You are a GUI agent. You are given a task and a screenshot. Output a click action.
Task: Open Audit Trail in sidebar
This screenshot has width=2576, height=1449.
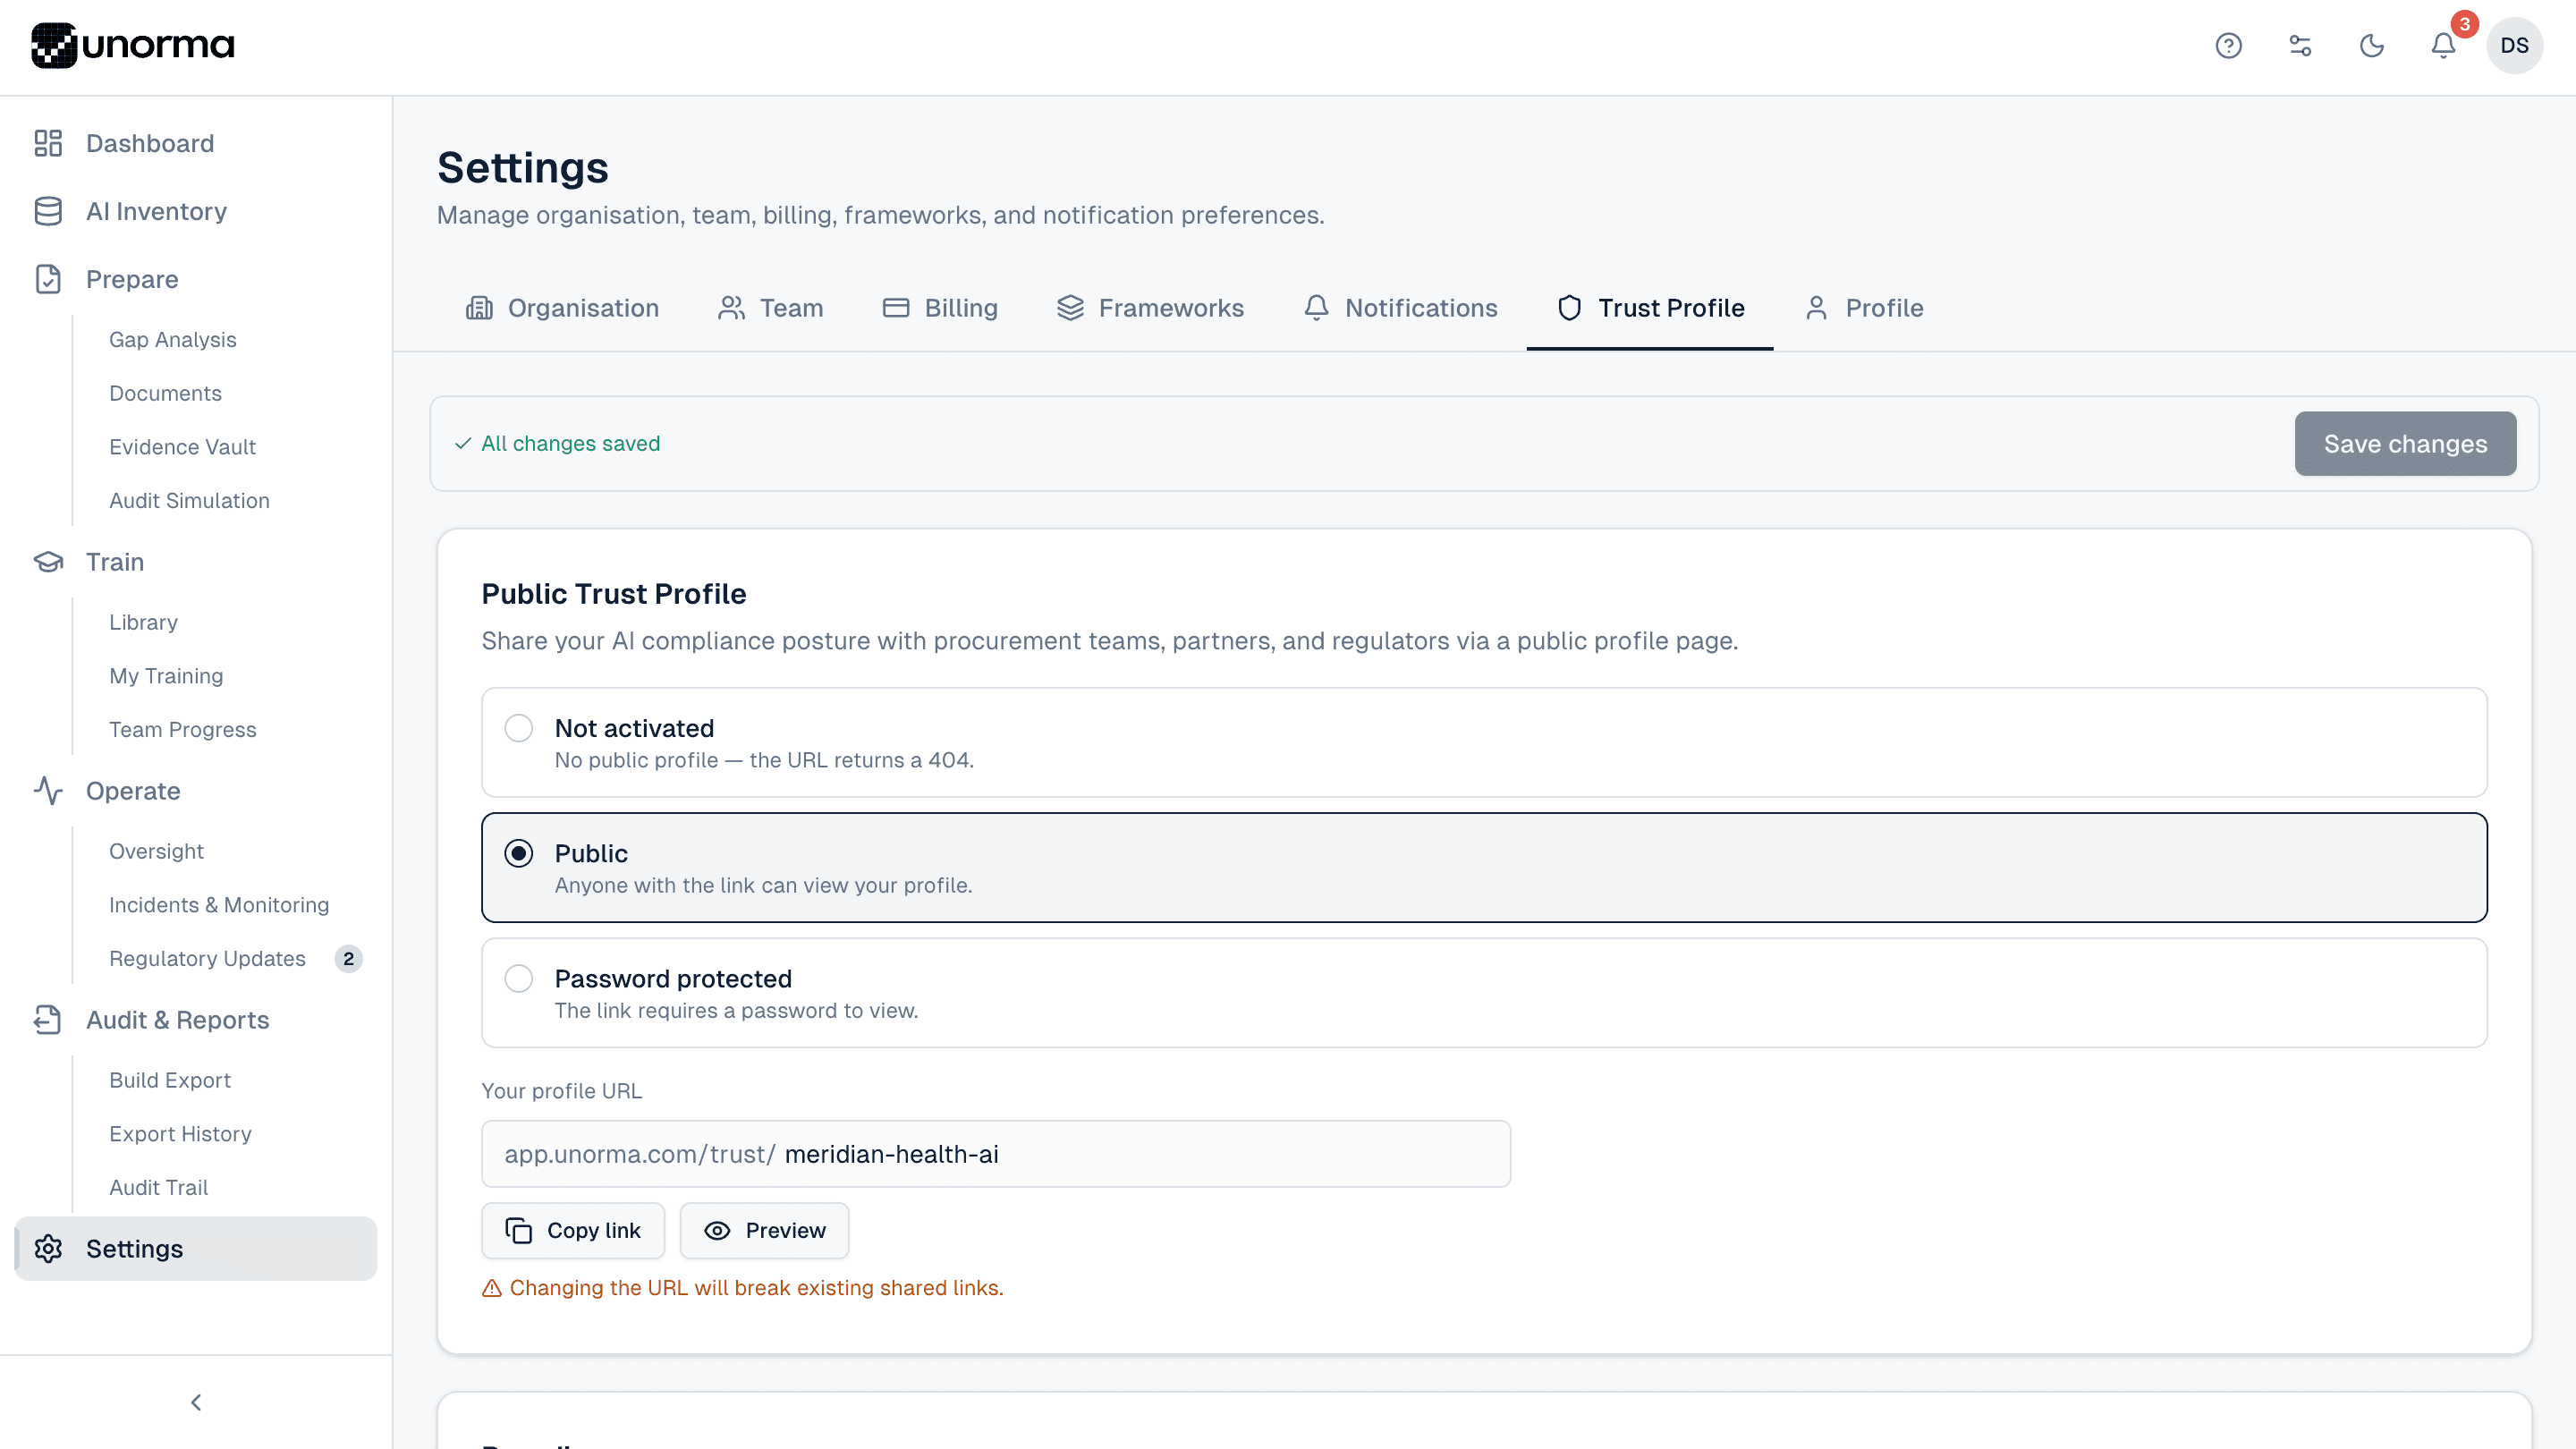coord(158,1188)
